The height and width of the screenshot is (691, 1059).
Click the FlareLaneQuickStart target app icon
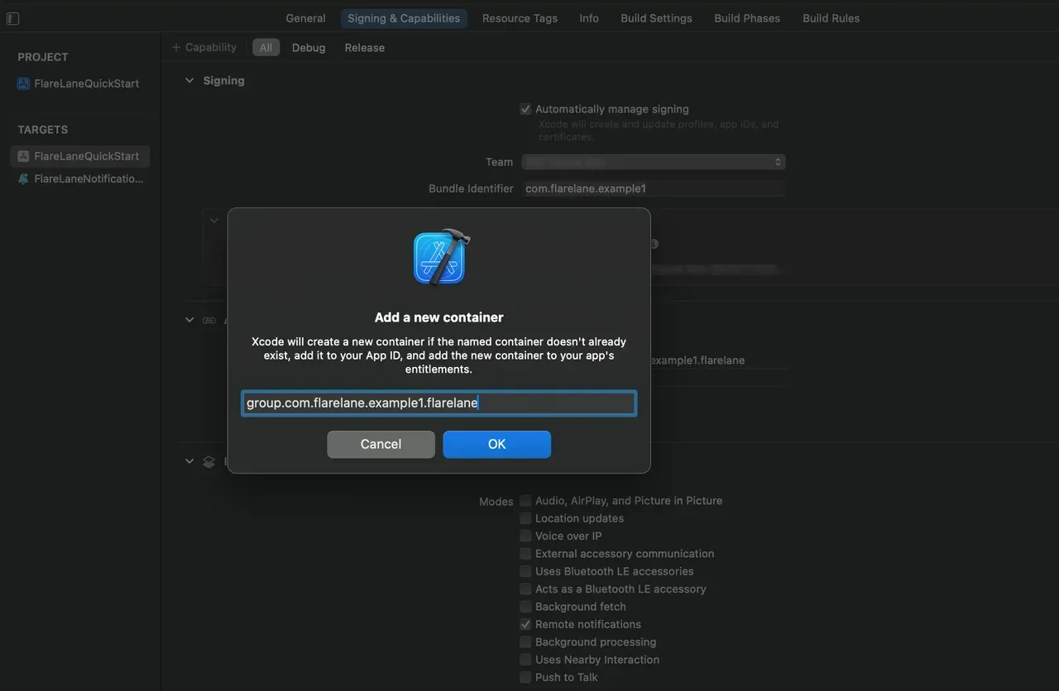click(23, 156)
